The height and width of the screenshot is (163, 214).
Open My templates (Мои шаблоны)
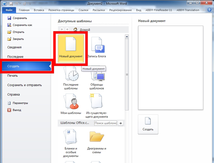click(x=71, y=104)
